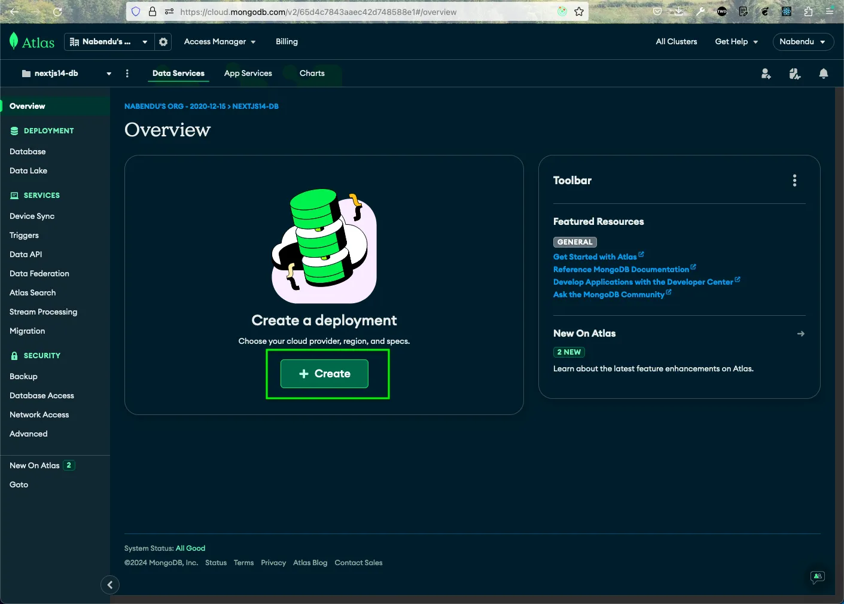Open Database in the sidebar
The image size is (844, 604).
(x=28, y=152)
